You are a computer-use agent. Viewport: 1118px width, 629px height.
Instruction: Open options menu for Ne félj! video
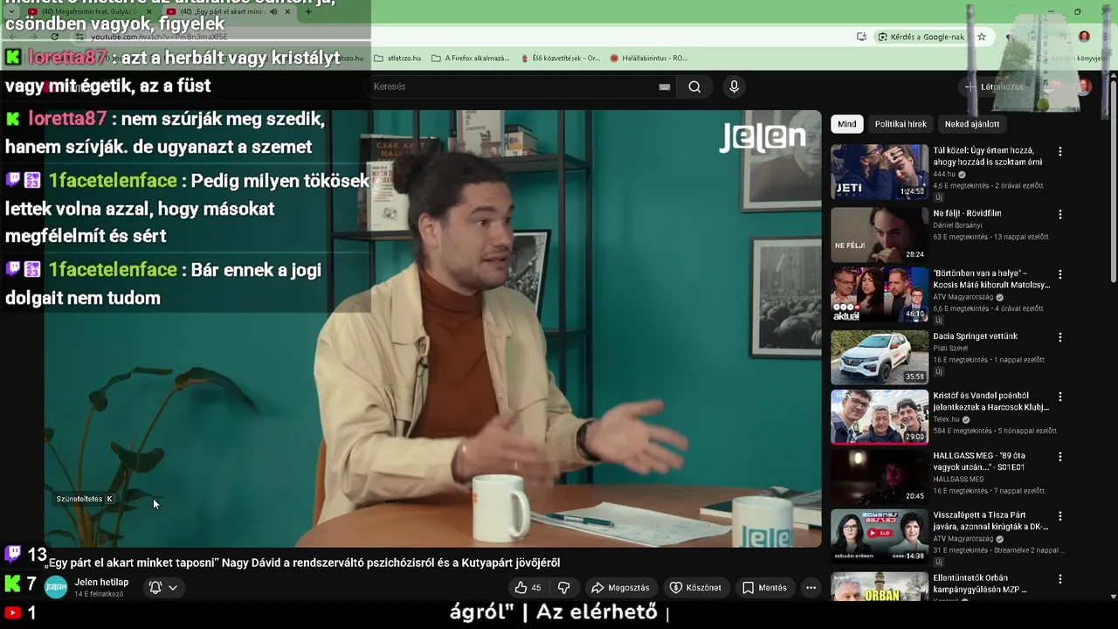[x=1060, y=214]
